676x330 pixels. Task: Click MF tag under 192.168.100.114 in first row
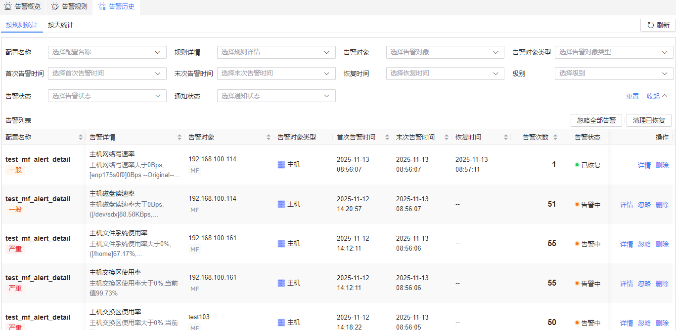click(195, 171)
